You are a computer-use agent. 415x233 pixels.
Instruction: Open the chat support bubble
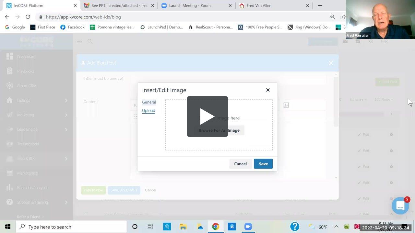pos(400,205)
